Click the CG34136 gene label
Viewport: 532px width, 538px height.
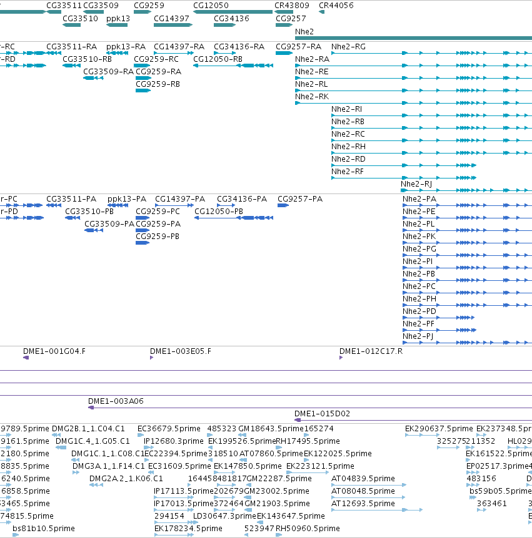click(232, 19)
